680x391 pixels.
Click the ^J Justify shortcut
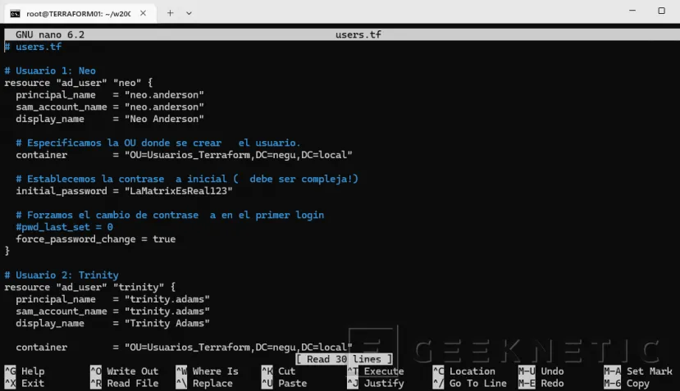coord(376,384)
